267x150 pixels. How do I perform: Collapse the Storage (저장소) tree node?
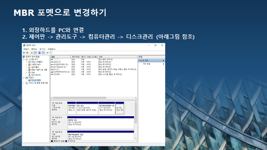tap(24, 78)
